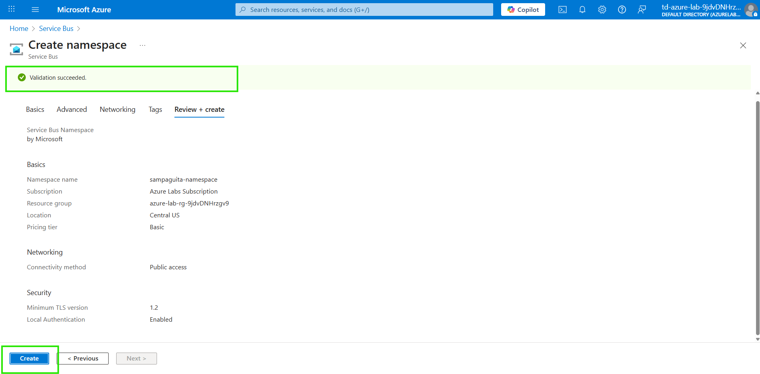This screenshot has height=374, width=760.
Task: Close the Create namespace blade
Action: click(x=743, y=46)
